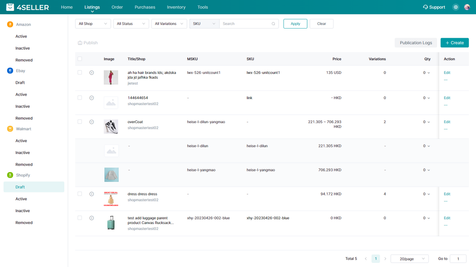Click the search magnifier in the SKU search box

(273, 23)
